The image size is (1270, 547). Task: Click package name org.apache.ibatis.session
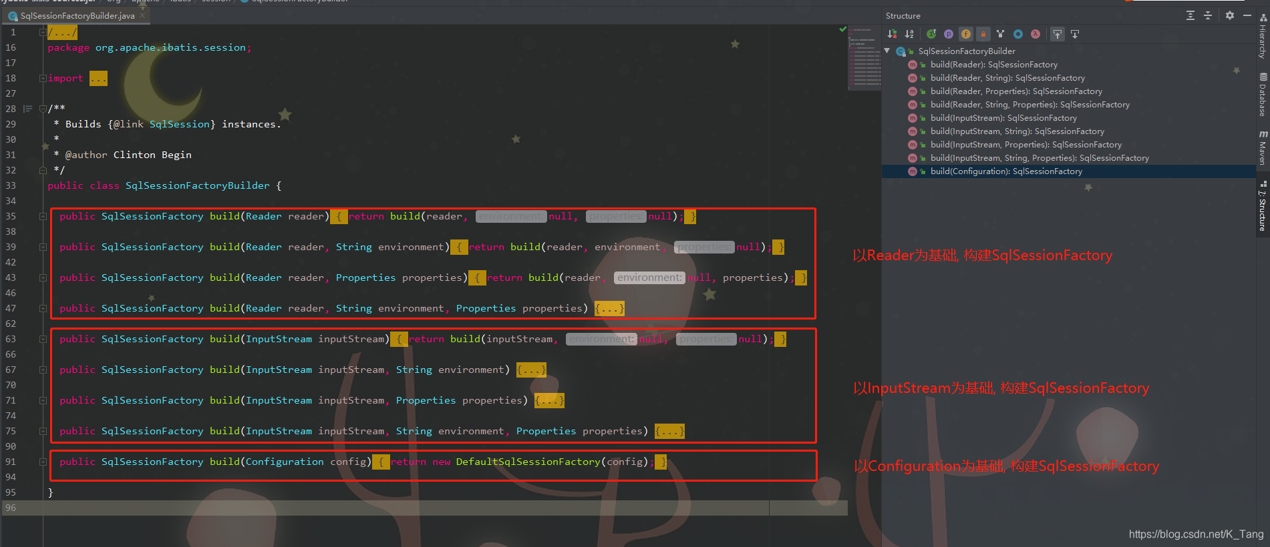click(170, 47)
